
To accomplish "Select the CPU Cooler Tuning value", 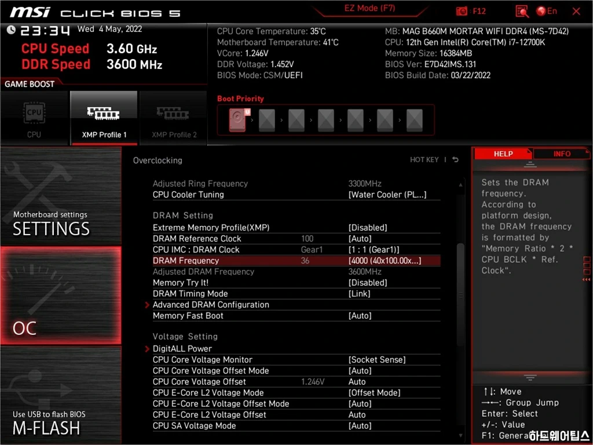I will coord(387,195).
